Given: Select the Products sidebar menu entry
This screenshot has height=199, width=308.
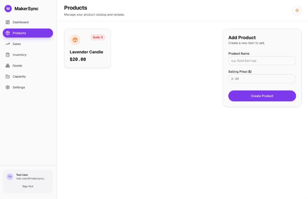Looking at the screenshot, I should (19, 33).
